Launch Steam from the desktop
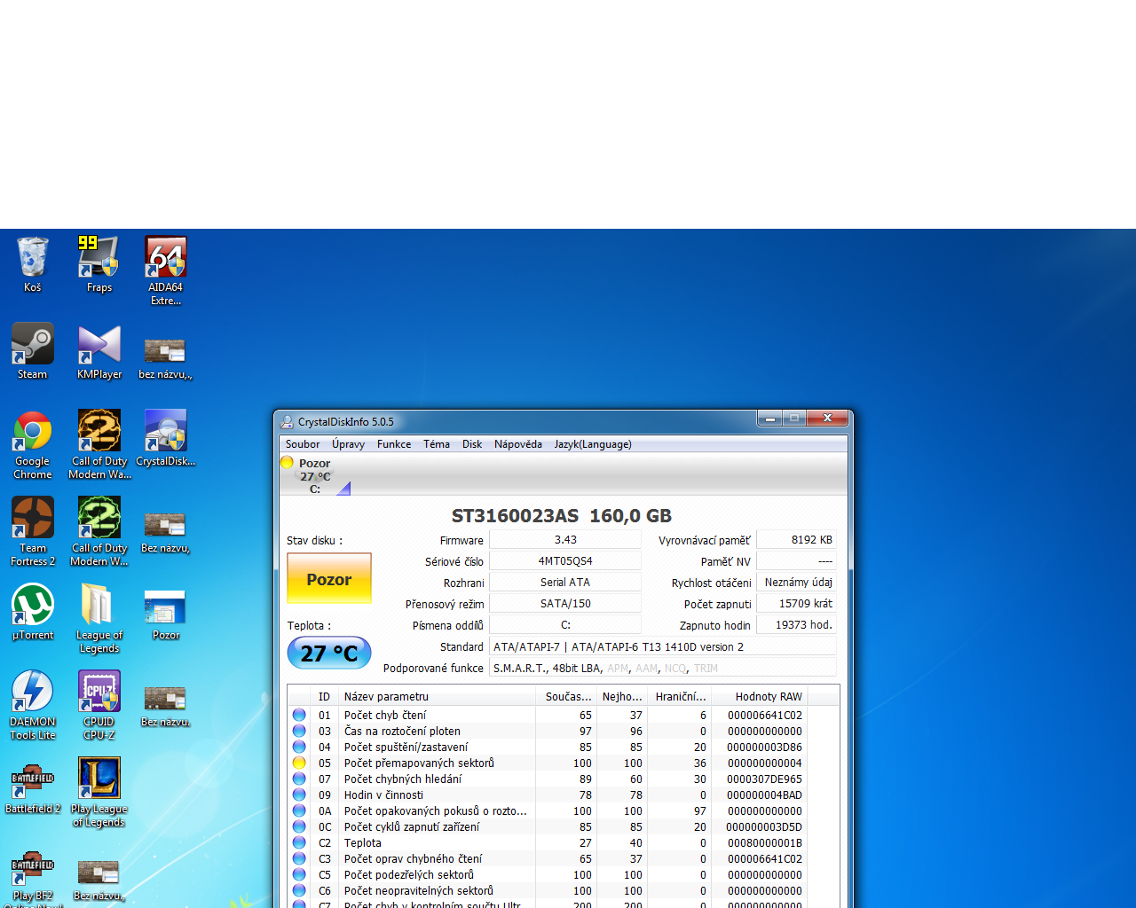1136x908 pixels. coord(33,350)
